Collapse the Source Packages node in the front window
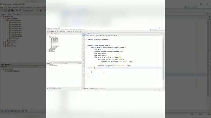 [x=48, y=36]
